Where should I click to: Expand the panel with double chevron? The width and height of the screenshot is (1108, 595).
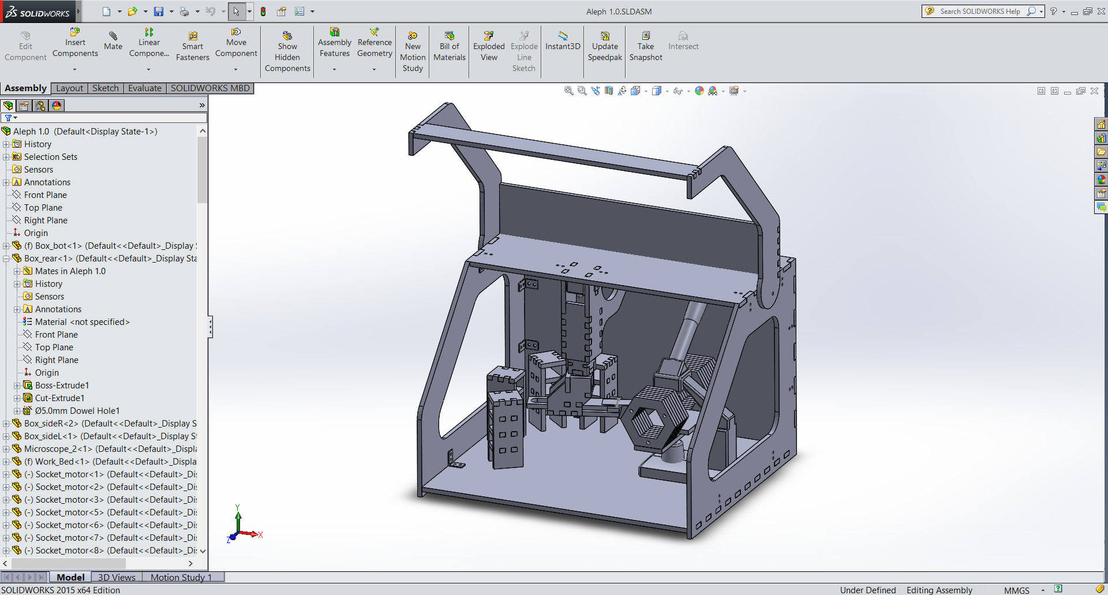pyautogui.click(x=202, y=105)
